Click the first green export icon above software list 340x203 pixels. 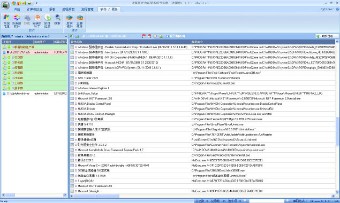pyautogui.click(x=71, y=36)
